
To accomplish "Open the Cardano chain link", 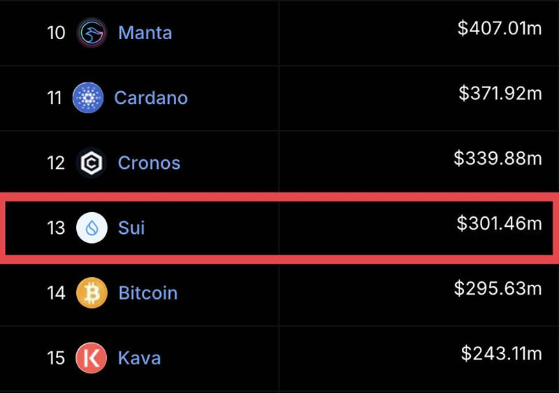I will click(x=151, y=98).
